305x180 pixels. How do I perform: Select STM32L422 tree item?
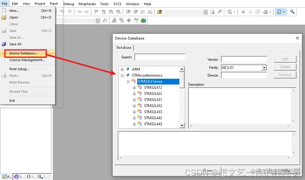pyautogui.click(x=153, y=94)
